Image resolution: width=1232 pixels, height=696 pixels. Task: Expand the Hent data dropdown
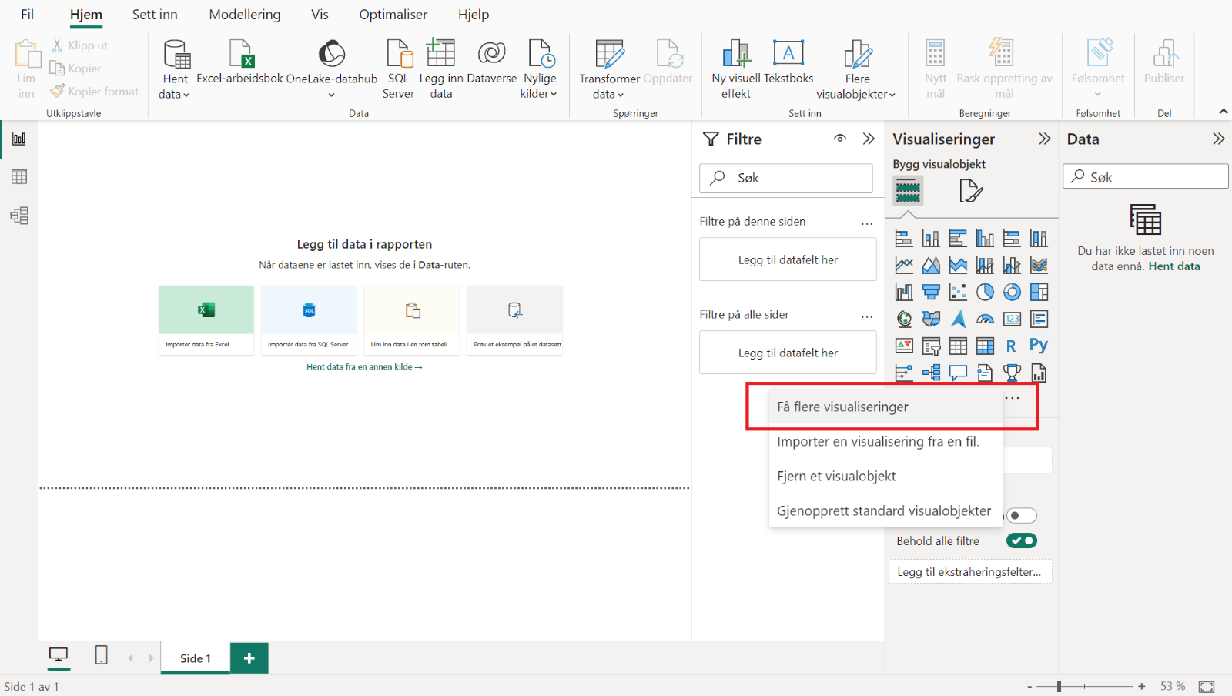174,94
